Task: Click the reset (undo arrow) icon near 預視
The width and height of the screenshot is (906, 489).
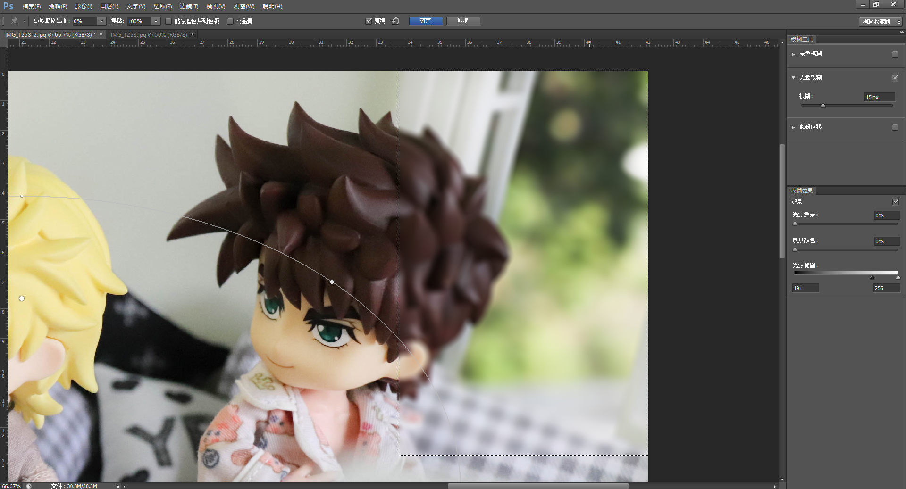Action: click(395, 21)
